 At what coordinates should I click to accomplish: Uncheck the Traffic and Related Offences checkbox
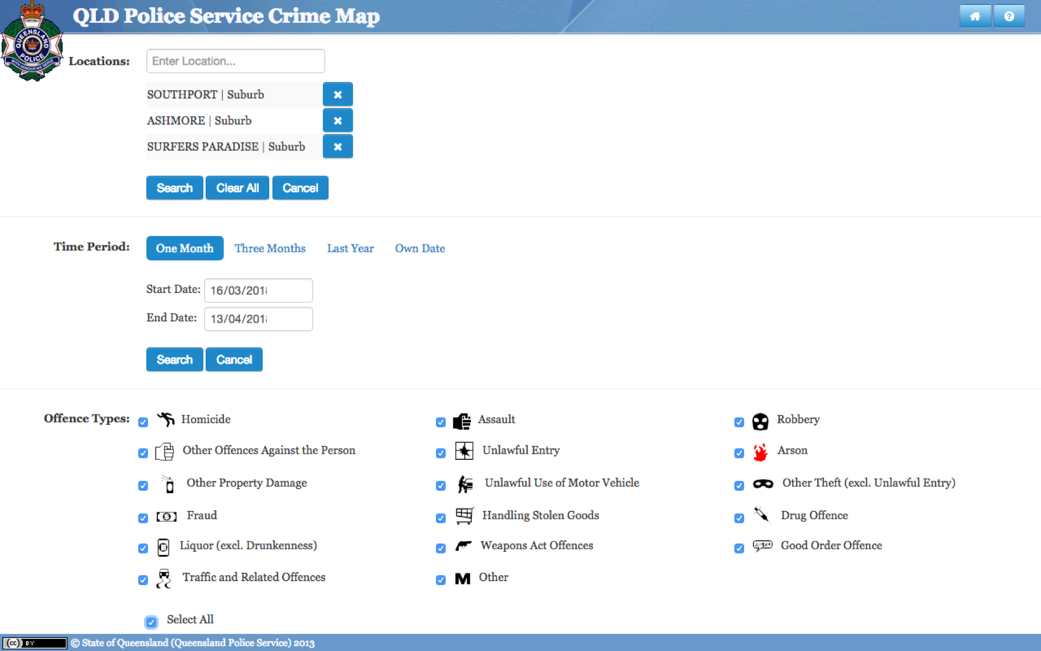pos(143,580)
